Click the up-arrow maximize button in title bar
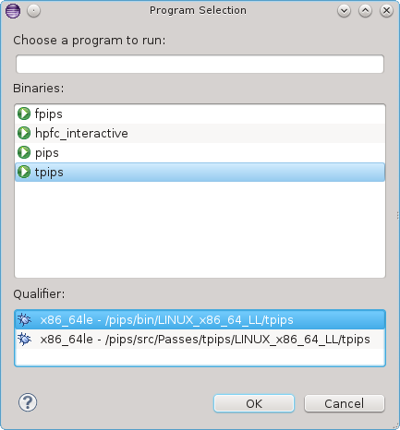The image size is (400, 430). pos(365,11)
